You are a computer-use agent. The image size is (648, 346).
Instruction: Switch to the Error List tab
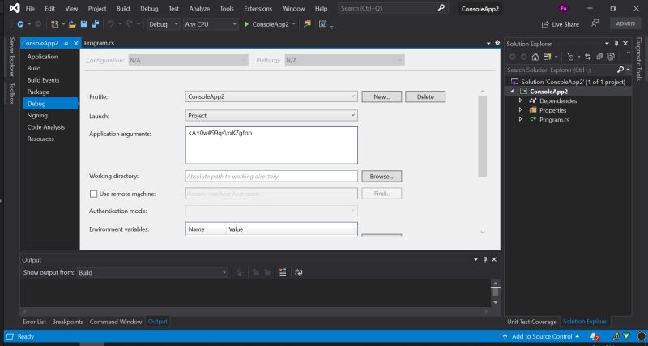(34, 322)
